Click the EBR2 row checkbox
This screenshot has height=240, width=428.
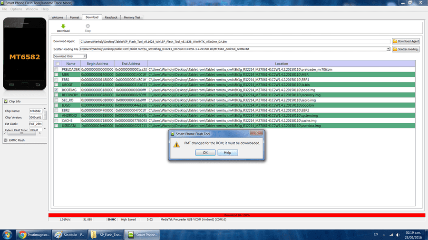pyautogui.click(x=56, y=111)
